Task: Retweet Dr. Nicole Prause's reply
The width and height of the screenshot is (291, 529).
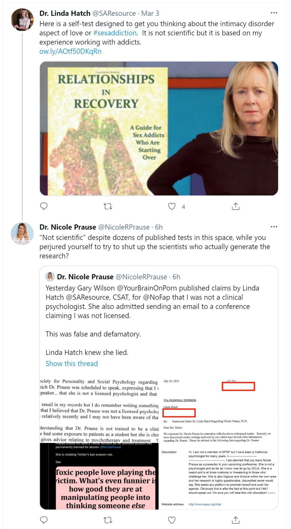Action: [x=108, y=520]
